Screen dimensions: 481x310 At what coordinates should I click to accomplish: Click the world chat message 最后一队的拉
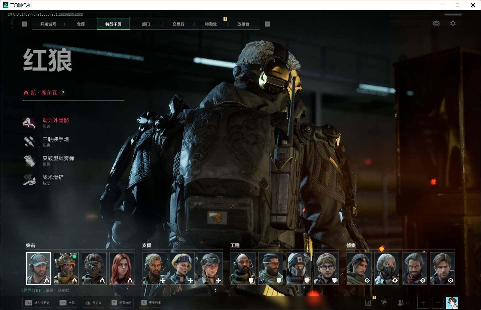(58, 290)
